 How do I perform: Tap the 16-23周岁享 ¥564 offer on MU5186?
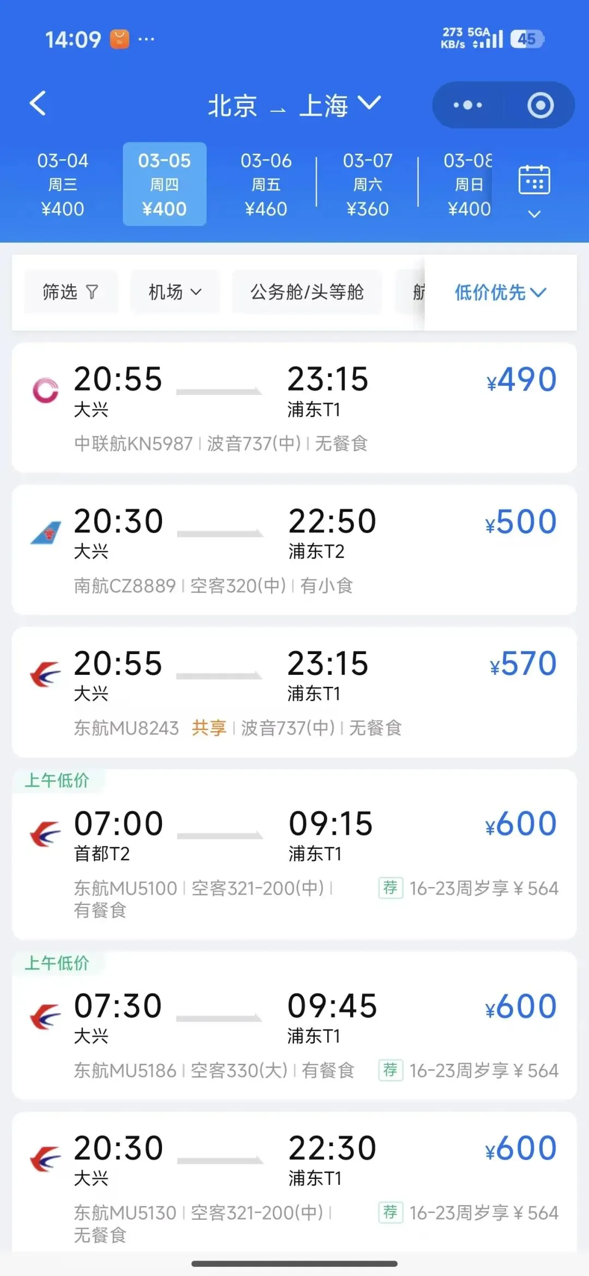coord(483,1070)
